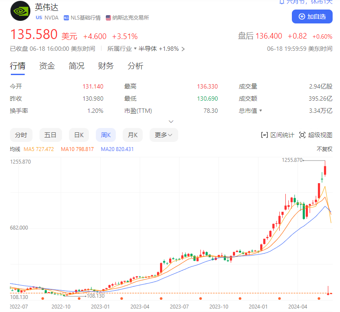Click the 130.690 lowest price value

click(x=207, y=99)
